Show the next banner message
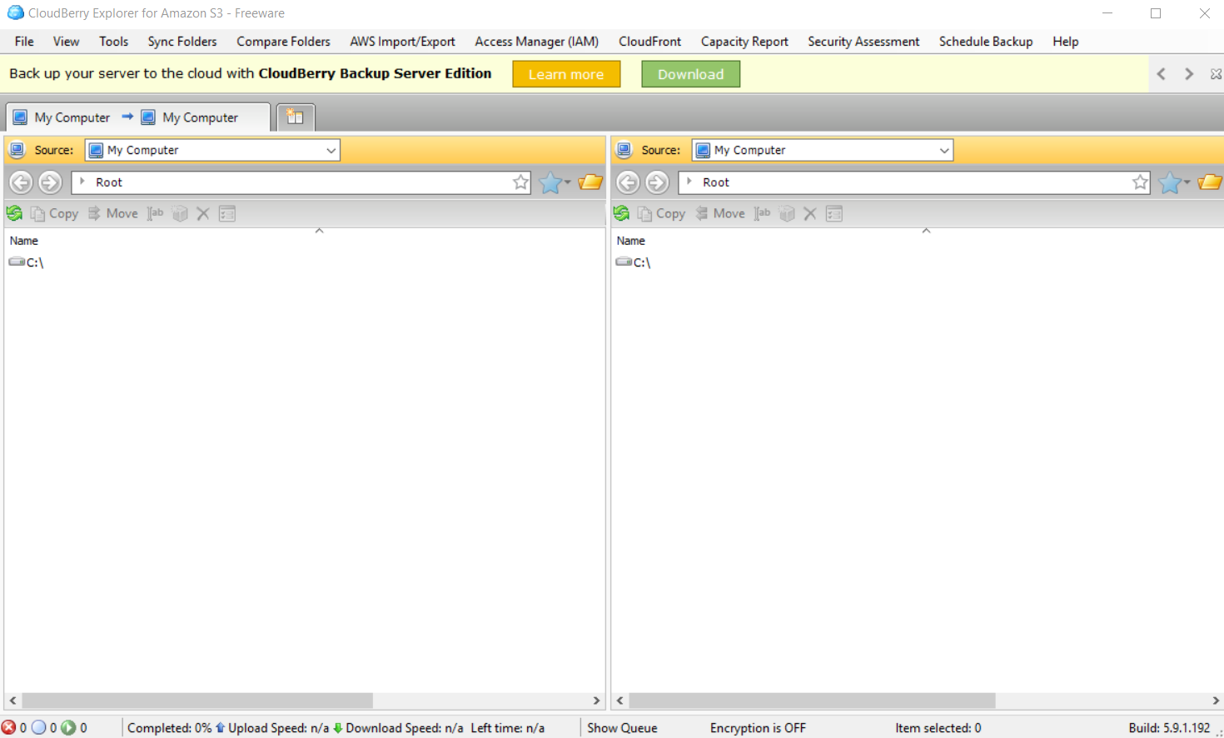Viewport: 1224px width, 738px height. pos(1189,74)
